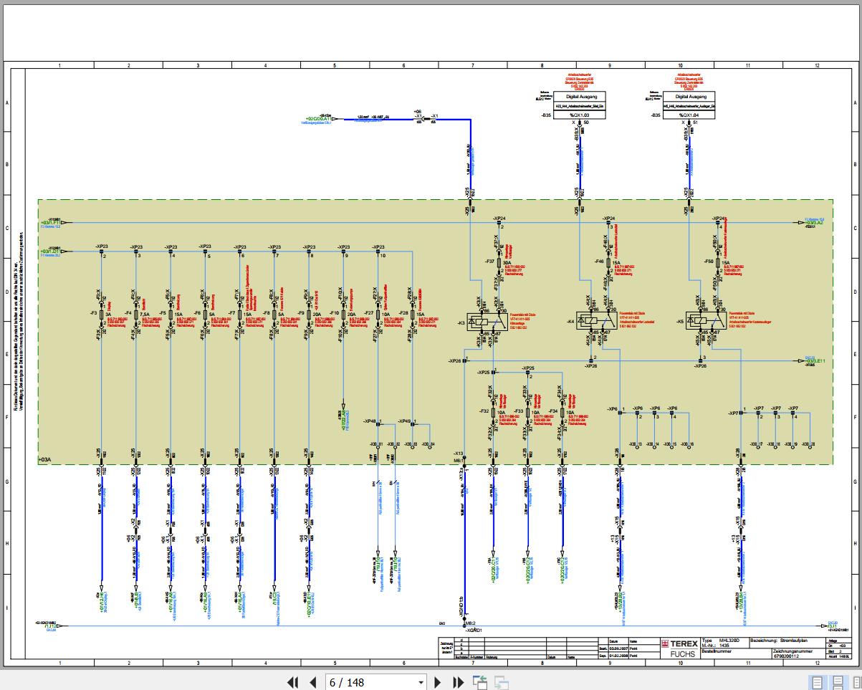Advance to the next page
Viewport: 862px width, 690px height.
tap(439, 682)
